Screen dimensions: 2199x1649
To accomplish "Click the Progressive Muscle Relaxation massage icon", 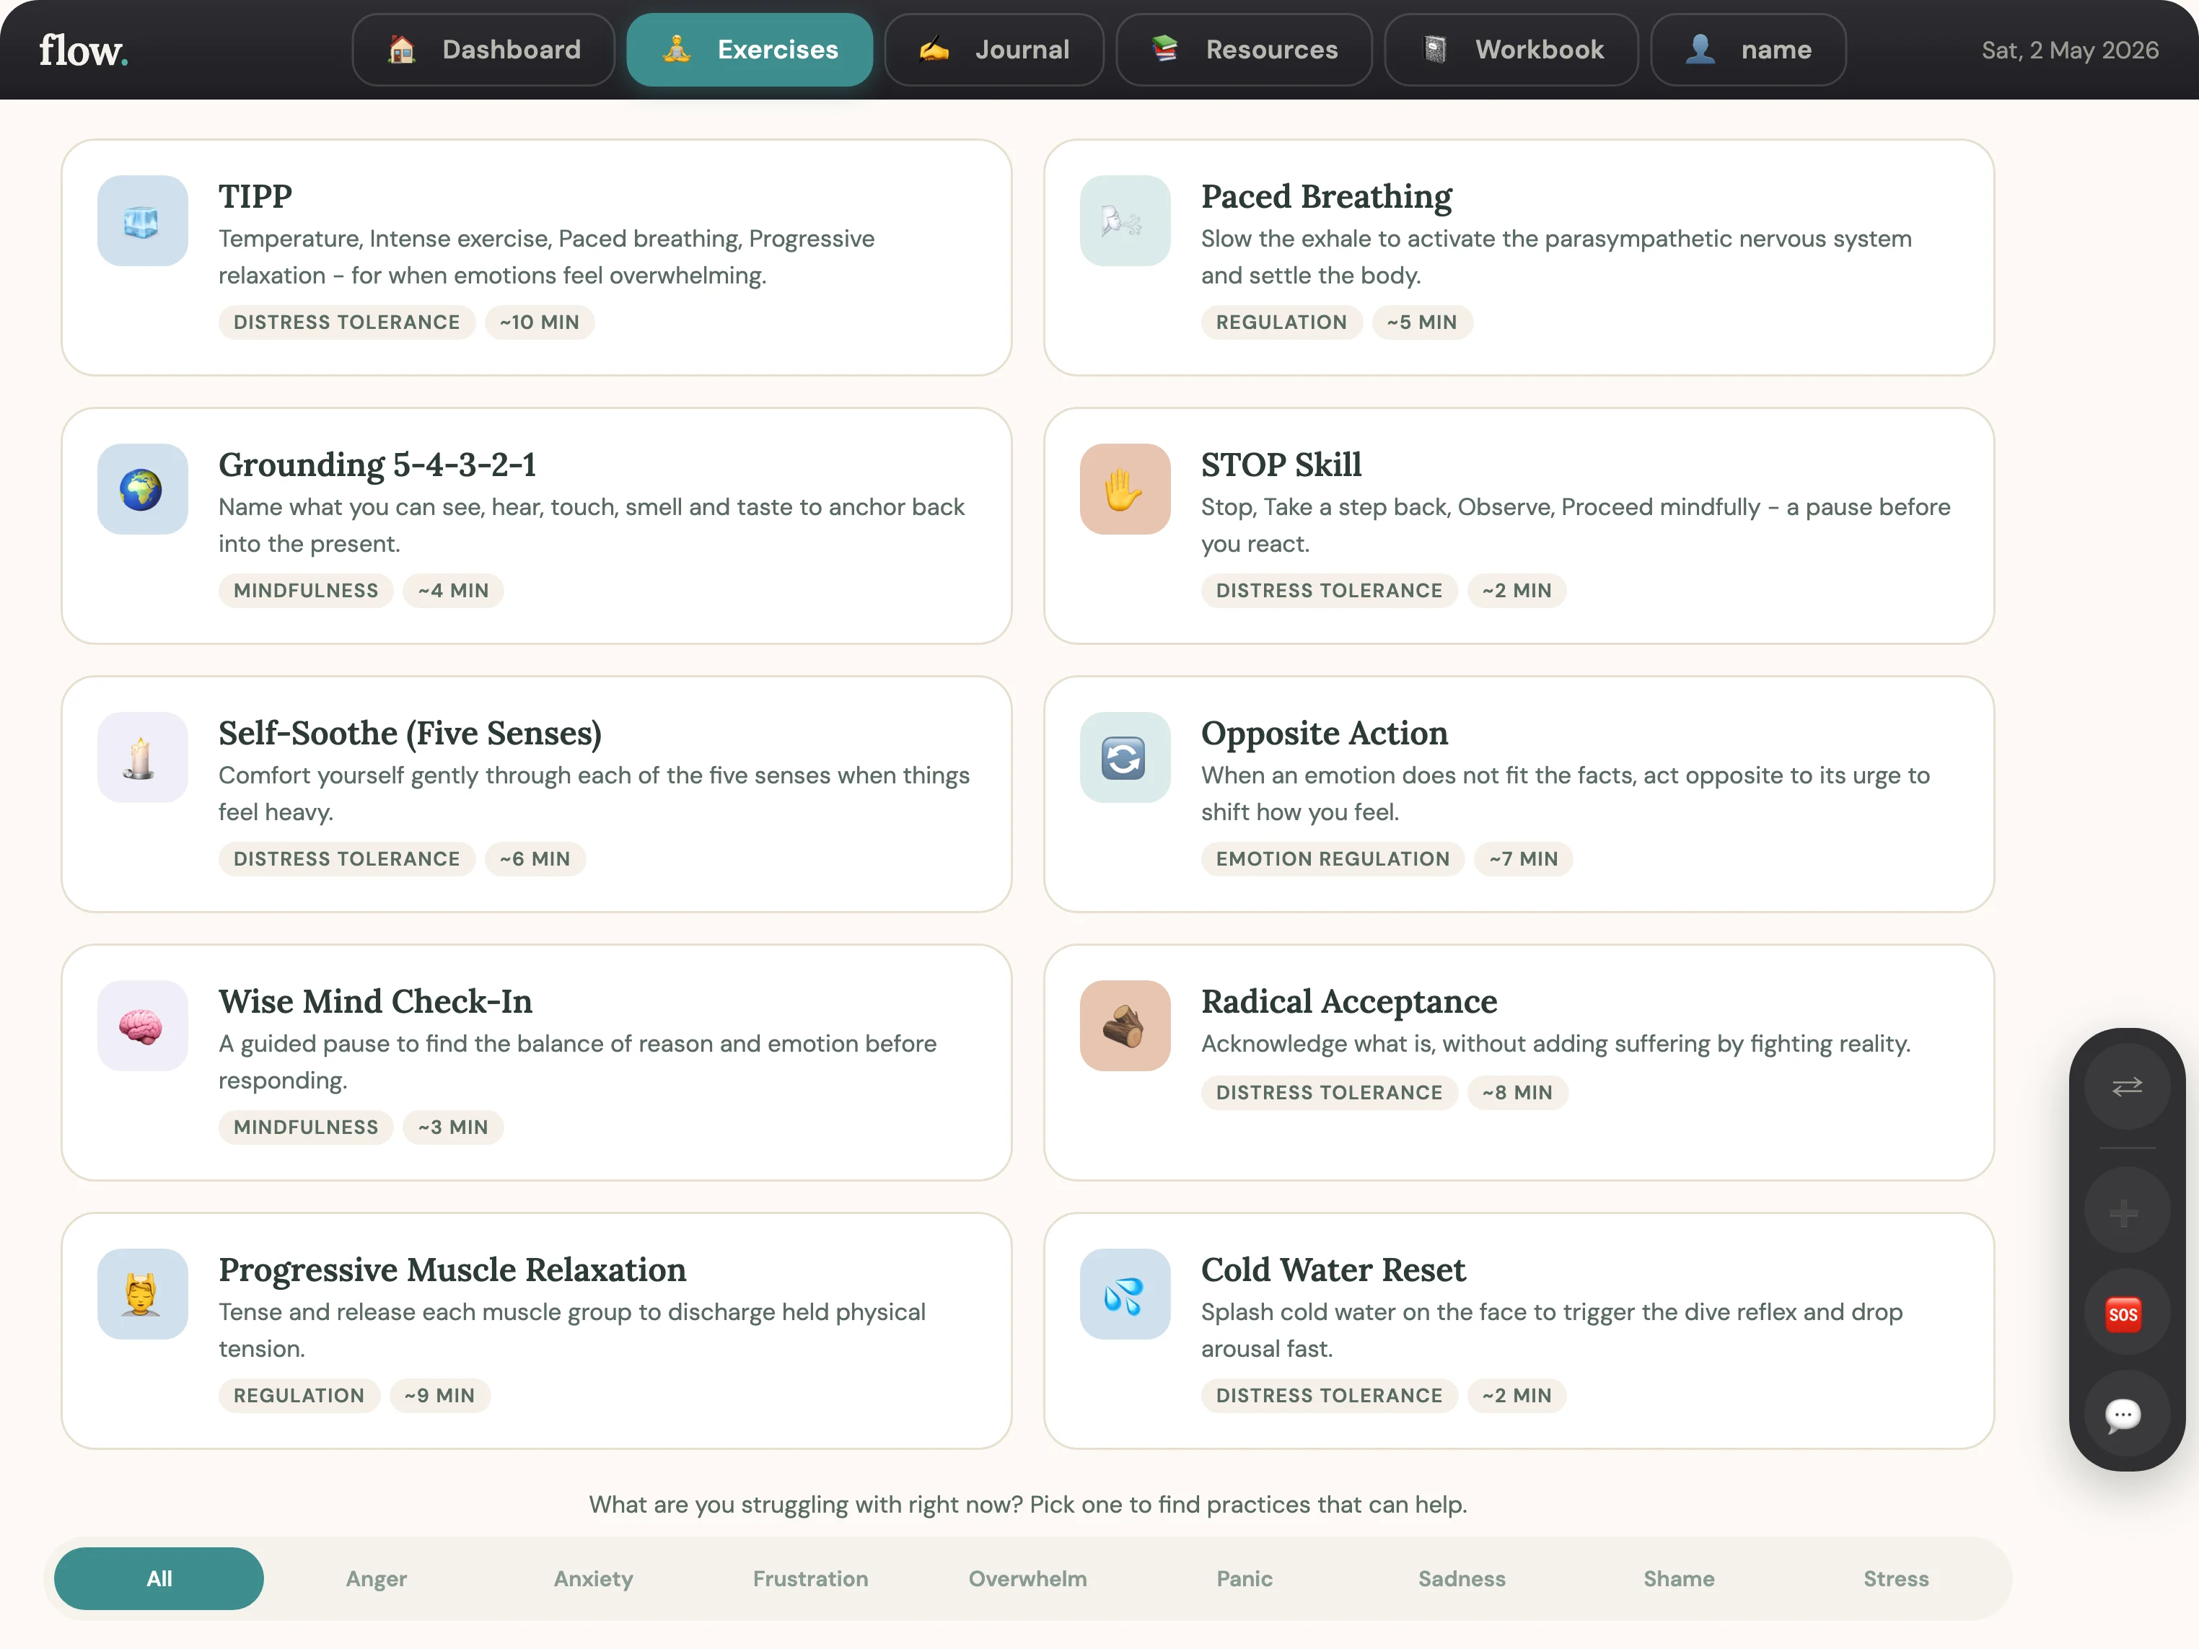I will (142, 1294).
